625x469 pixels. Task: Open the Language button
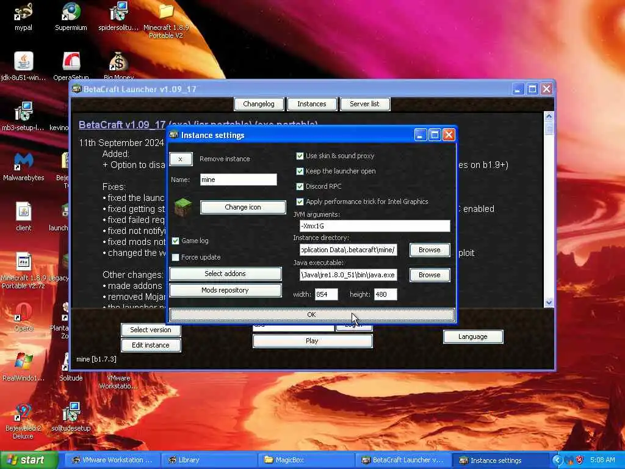click(x=473, y=336)
